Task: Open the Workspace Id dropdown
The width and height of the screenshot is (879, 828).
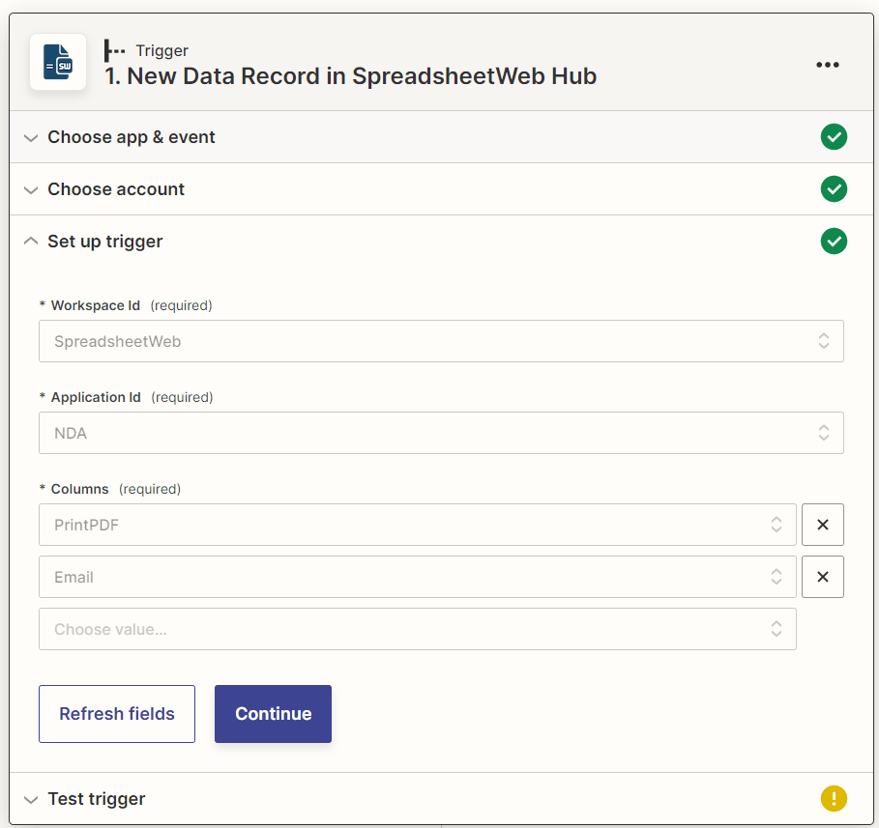Action: click(441, 341)
